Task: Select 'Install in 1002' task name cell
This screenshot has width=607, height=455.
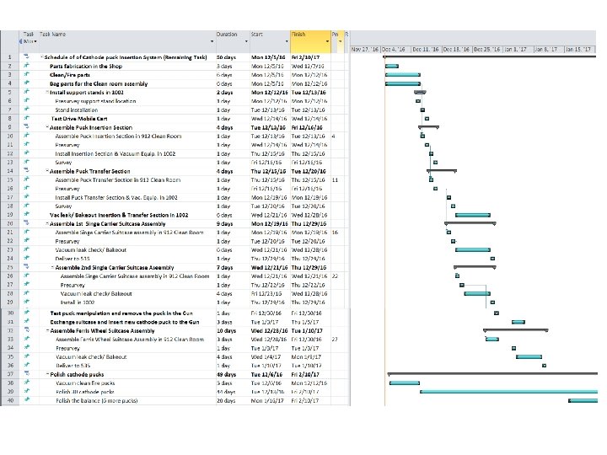Action: [x=78, y=302]
